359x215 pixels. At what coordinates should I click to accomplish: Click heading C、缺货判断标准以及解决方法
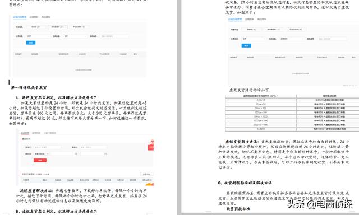(x=245, y=183)
